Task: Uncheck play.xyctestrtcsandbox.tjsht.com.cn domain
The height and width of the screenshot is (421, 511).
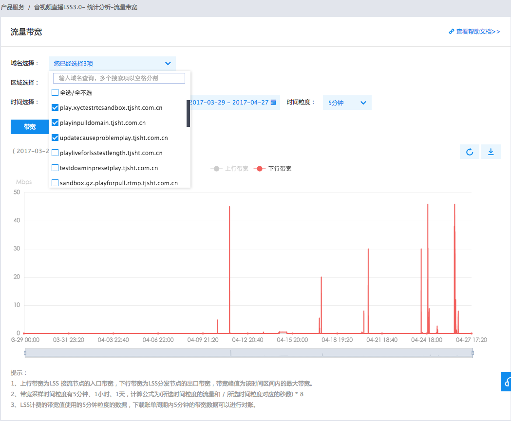Action: pos(55,108)
